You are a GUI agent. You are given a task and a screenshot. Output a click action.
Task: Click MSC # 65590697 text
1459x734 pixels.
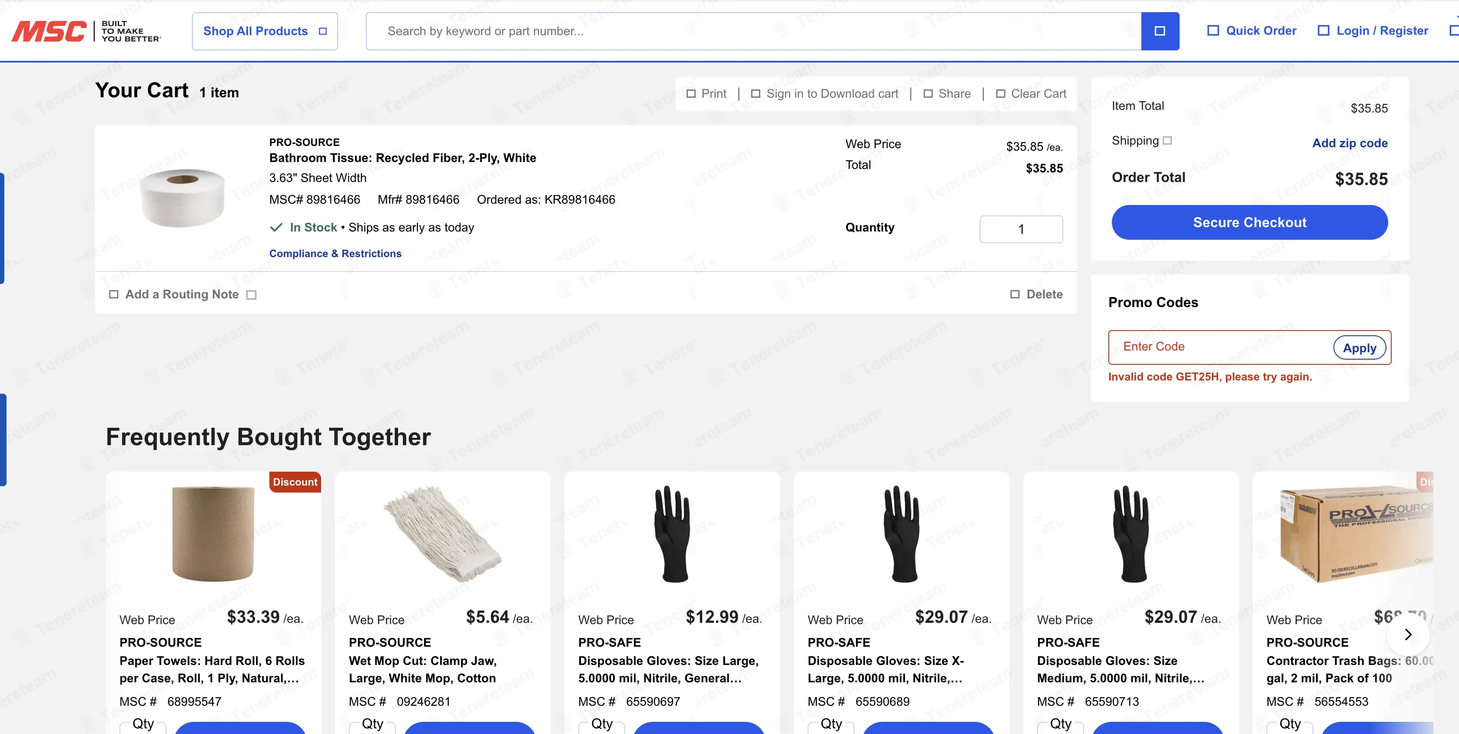click(x=629, y=702)
